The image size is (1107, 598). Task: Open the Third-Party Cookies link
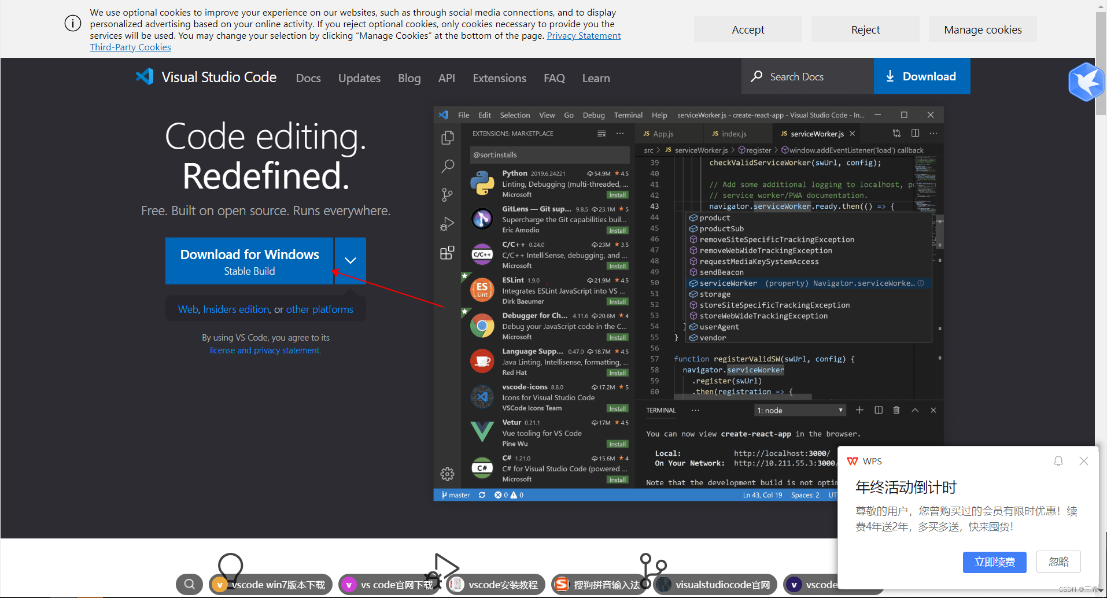click(130, 47)
